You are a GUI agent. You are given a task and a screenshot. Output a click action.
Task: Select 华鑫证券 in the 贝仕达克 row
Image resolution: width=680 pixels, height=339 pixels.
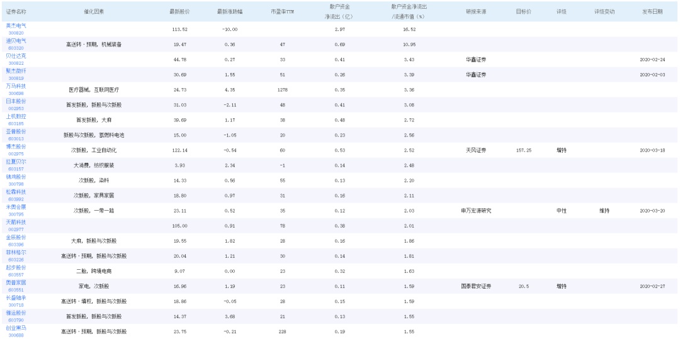[x=476, y=59]
